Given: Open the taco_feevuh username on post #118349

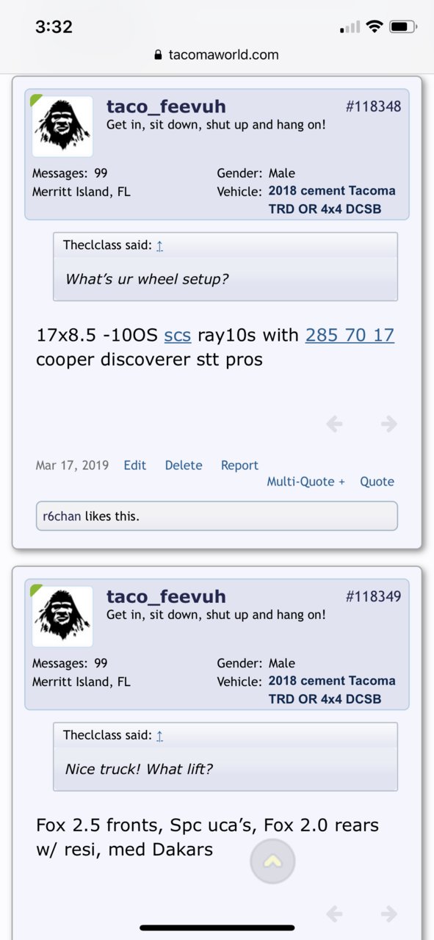Looking at the screenshot, I should pyautogui.click(x=166, y=596).
